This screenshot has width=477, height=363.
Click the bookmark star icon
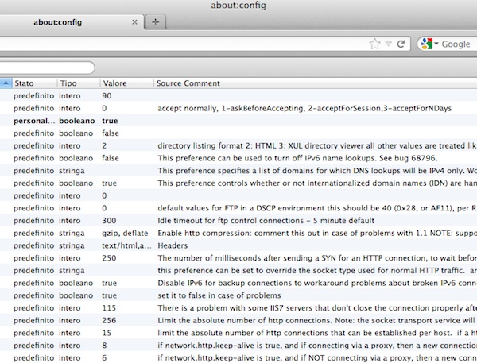pyautogui.click(x=374, y=44)
